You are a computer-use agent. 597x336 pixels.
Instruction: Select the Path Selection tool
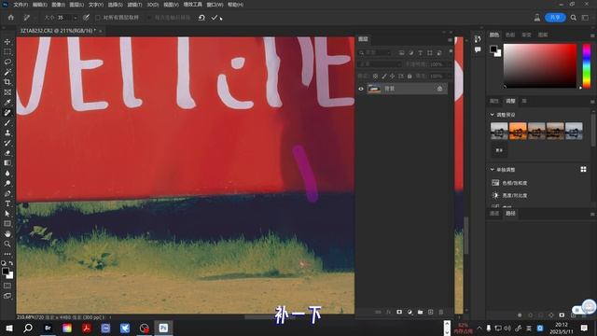(x=7, y=214)
